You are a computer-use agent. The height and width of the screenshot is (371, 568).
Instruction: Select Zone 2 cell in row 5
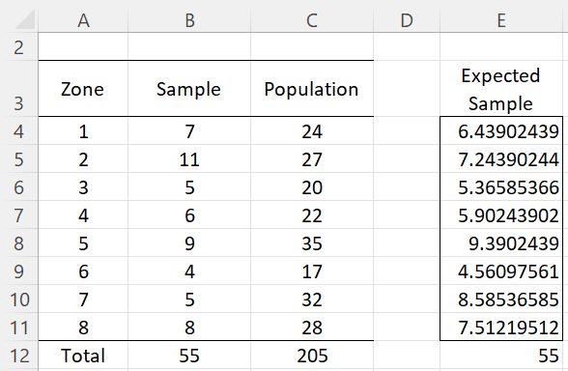click(x=83, y=159)
